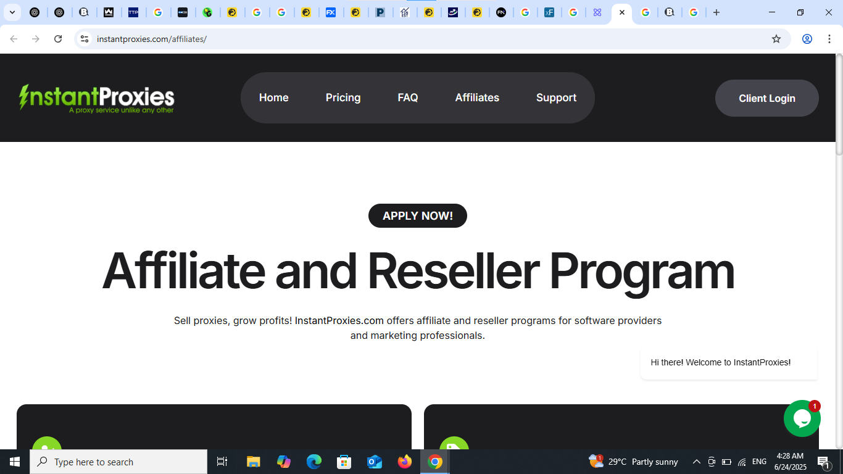The height and width of the screenshot is (474, 843).
Task: Click the taskbar search box
Action: point(118,462)
